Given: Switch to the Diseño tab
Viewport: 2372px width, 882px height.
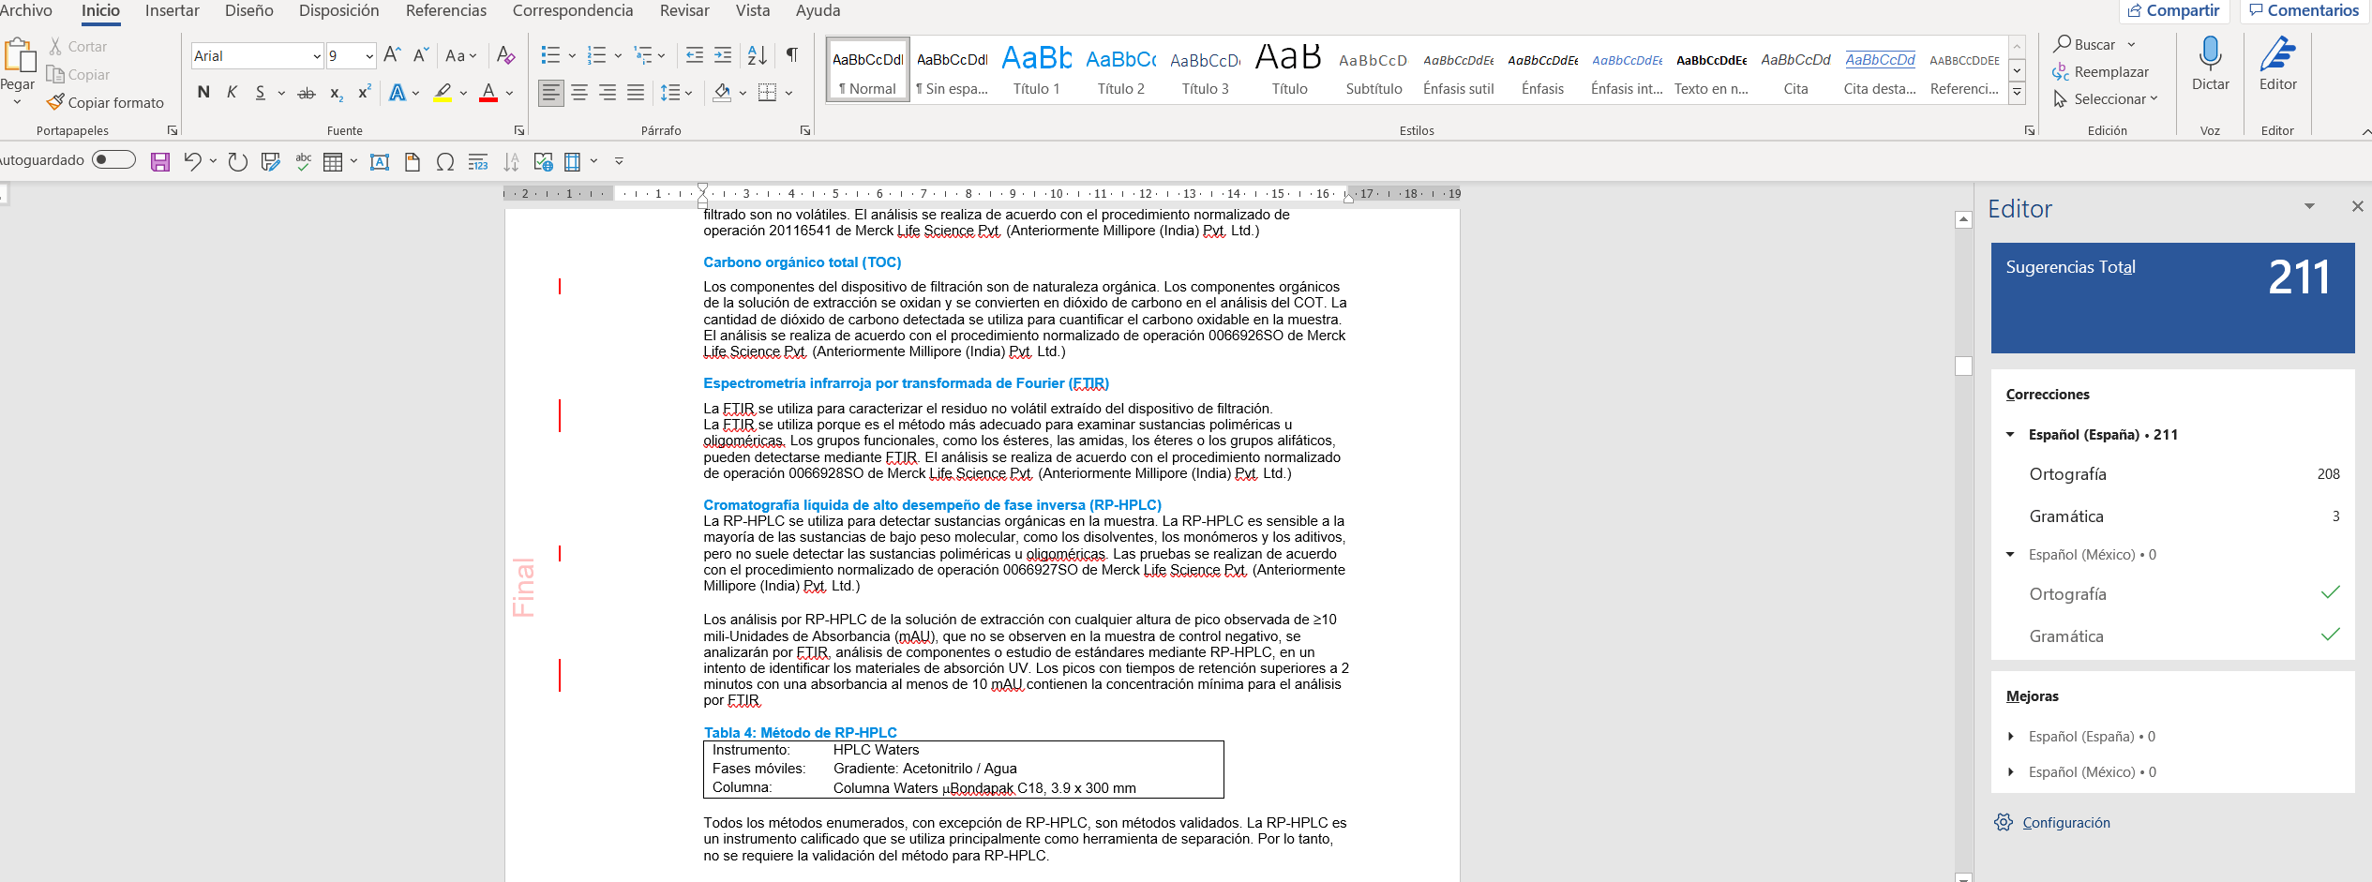Looking at the screenshot, I should click(249, 10).
